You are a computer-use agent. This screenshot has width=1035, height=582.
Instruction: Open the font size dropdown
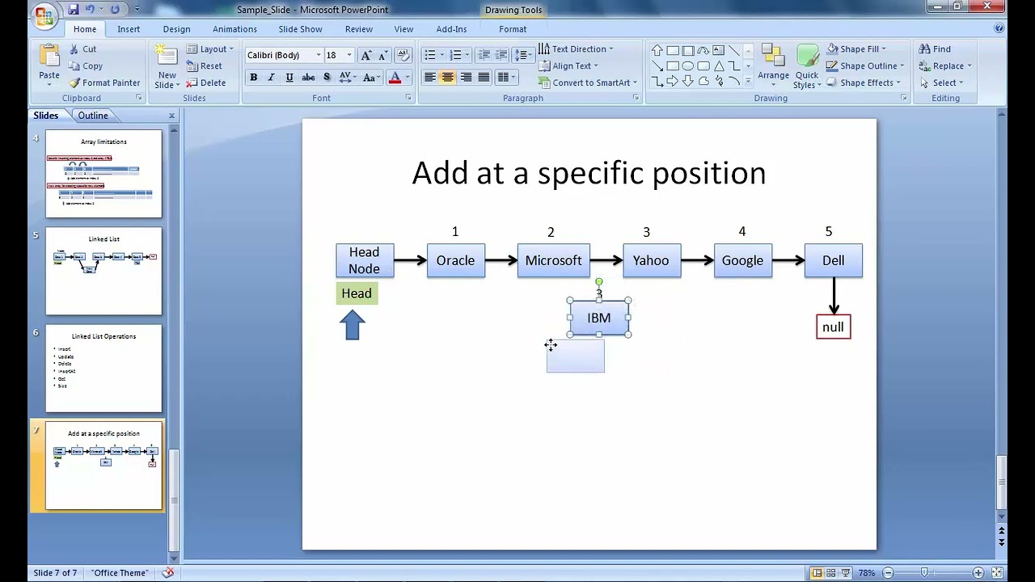tap(349, 55)
